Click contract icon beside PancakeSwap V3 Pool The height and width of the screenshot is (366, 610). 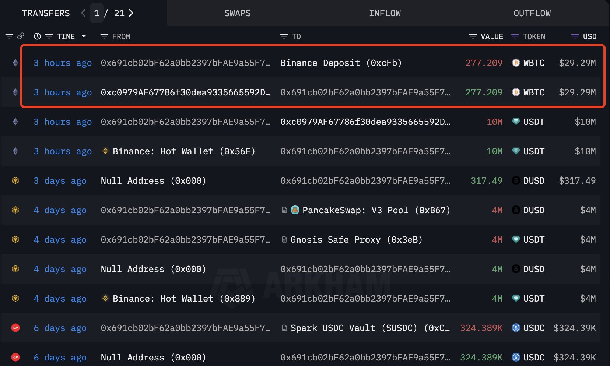point(284,210)
